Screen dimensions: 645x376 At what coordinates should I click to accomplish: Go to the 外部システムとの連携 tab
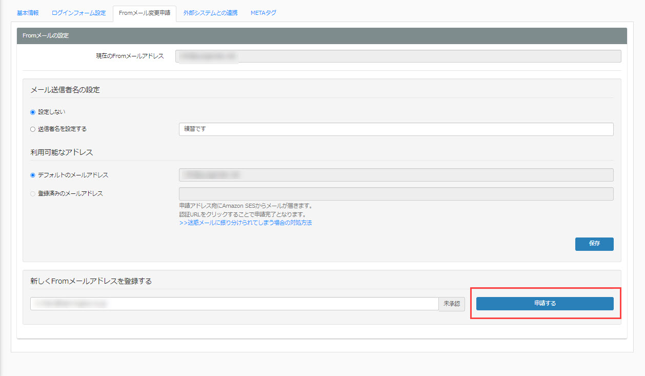pyautogui.click(x=210, y=13)
